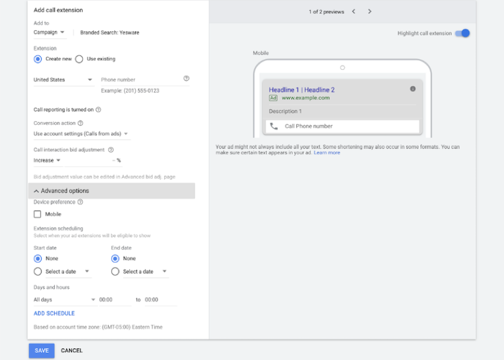The image size is (504, 360).
Task: Collapse the Advanced options section
Action: 112,191
